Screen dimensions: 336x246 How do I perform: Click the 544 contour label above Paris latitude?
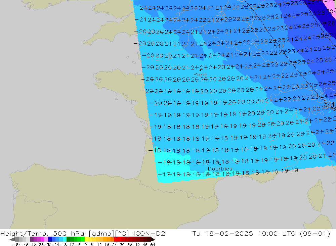click(x=279, y=46)
